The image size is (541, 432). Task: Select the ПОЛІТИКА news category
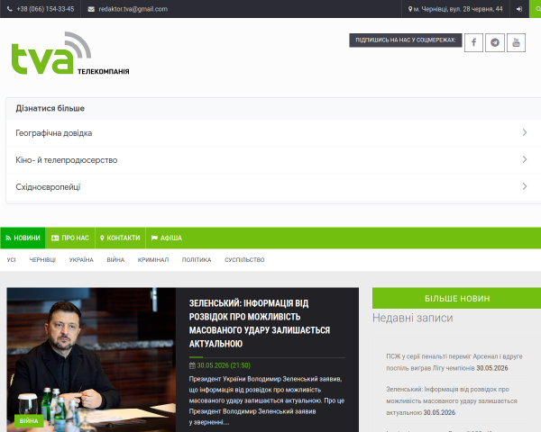click(x=197, y=260)
